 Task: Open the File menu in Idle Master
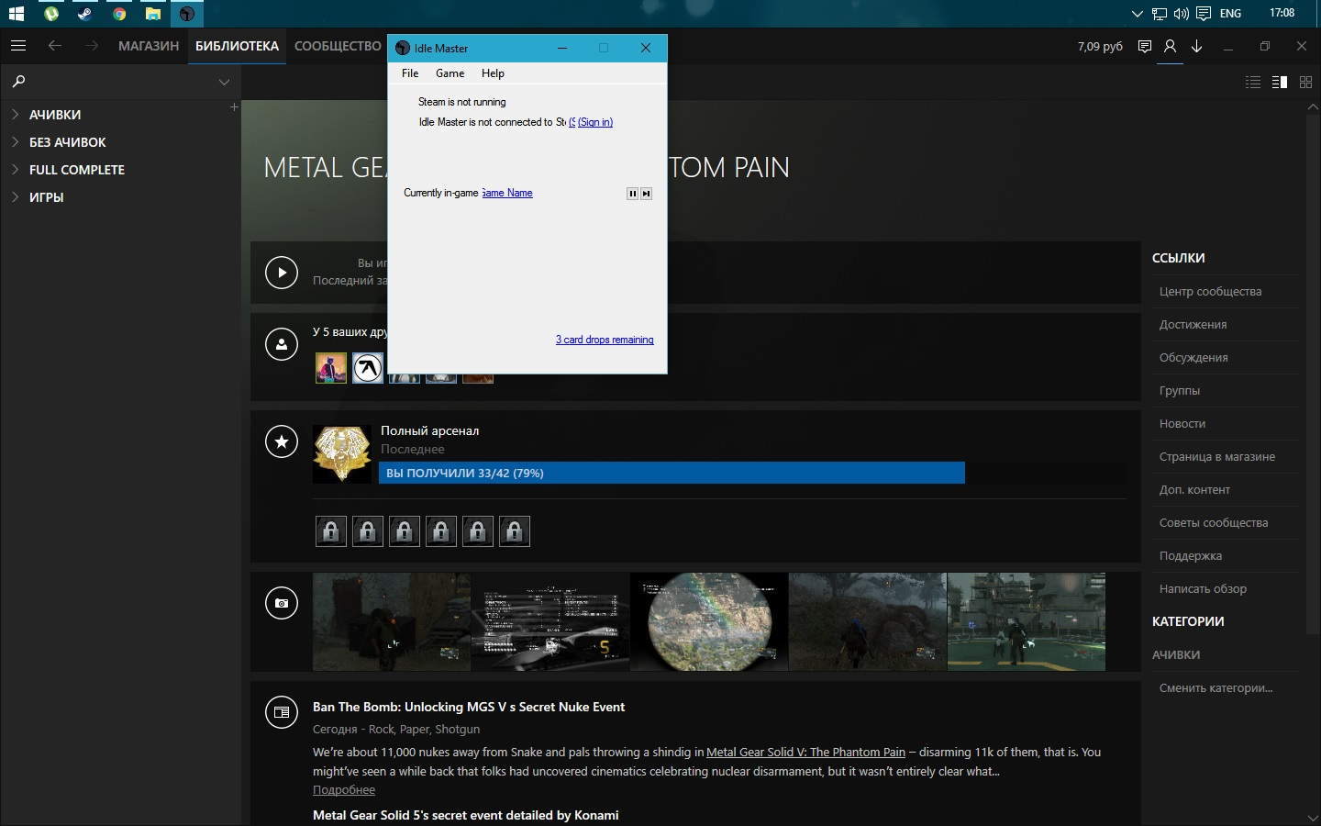410,73
